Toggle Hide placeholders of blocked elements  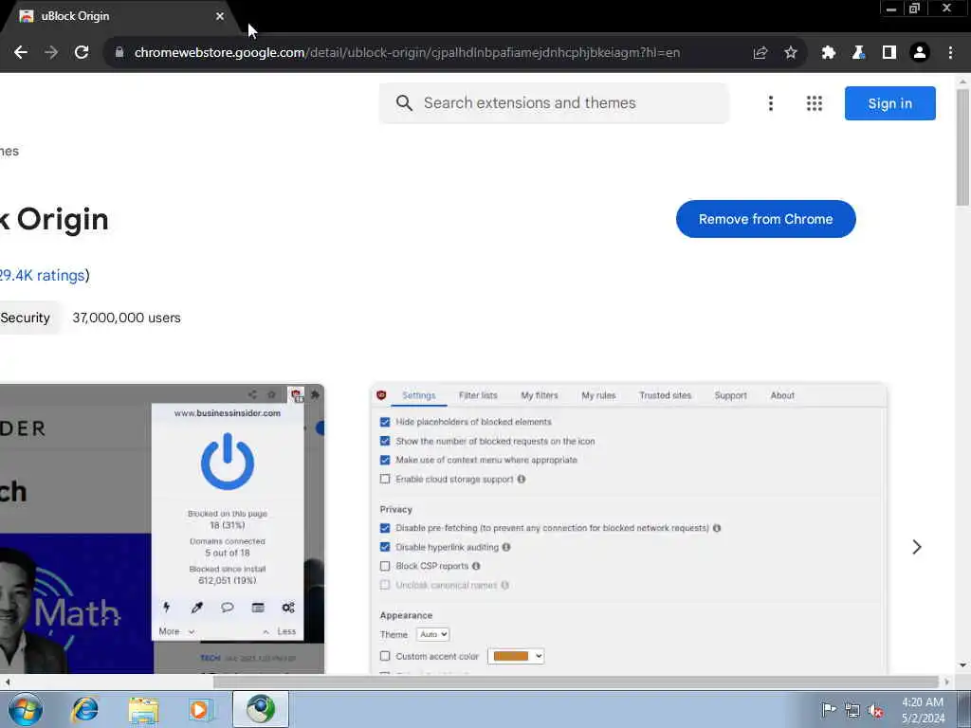click(385, 422)
